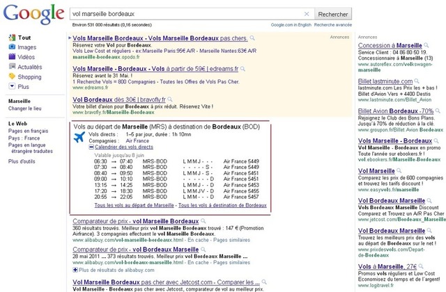
Task: Show Plus d'outils in sidebar
Action: (22, 161)
